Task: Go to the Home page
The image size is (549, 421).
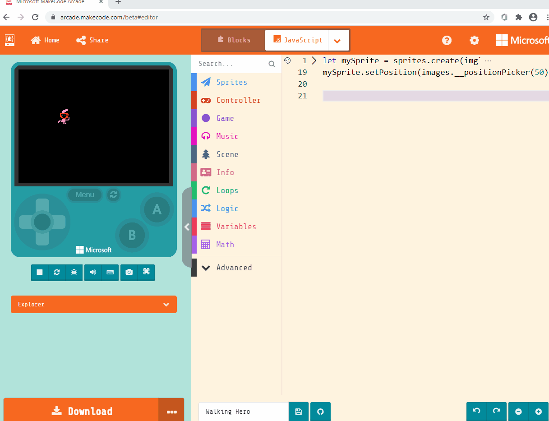Action: 45,40
